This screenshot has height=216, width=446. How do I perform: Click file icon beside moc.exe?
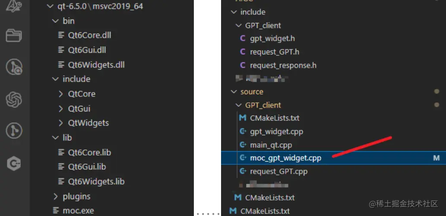56,210
